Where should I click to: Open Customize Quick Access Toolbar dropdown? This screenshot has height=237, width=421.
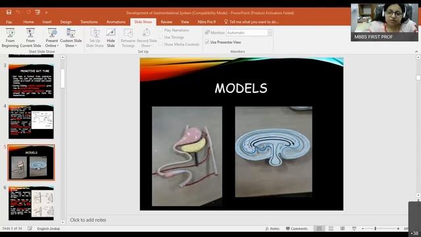coord(46,13)
